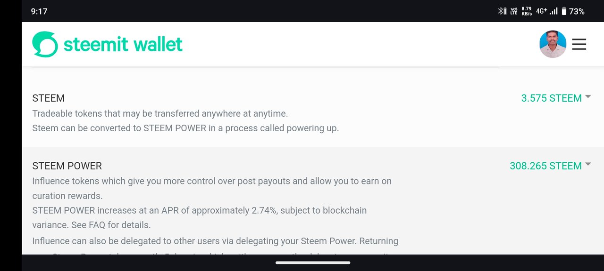Tap the 9:17 clock in status bar

[x=39, y=11]
